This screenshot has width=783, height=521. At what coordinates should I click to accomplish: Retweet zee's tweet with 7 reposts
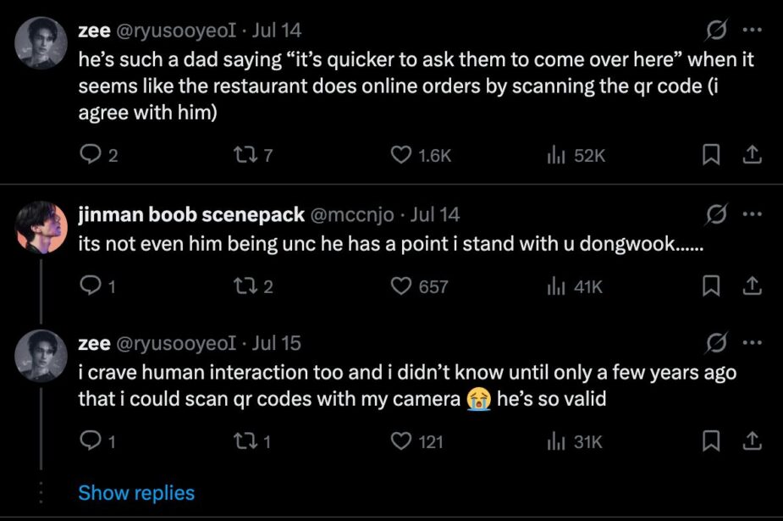(254, 155)
